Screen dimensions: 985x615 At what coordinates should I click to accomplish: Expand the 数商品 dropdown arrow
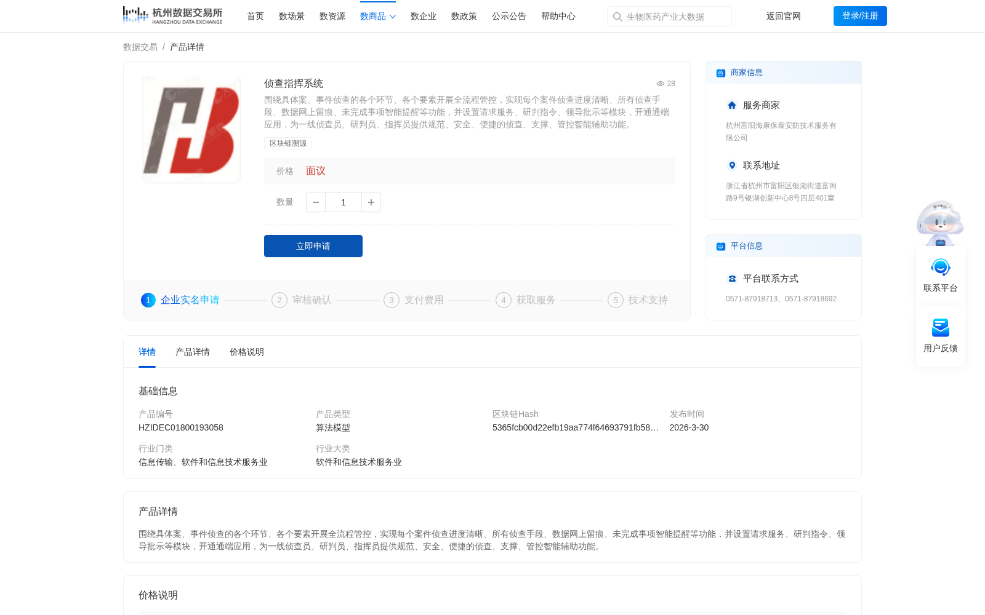pos(393,17)
